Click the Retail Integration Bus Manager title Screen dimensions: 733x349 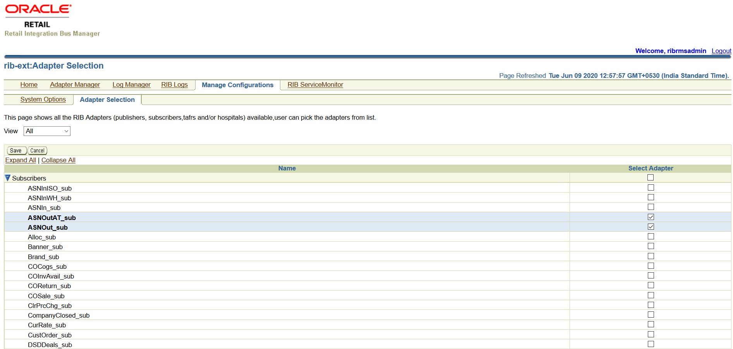[52, 34]
